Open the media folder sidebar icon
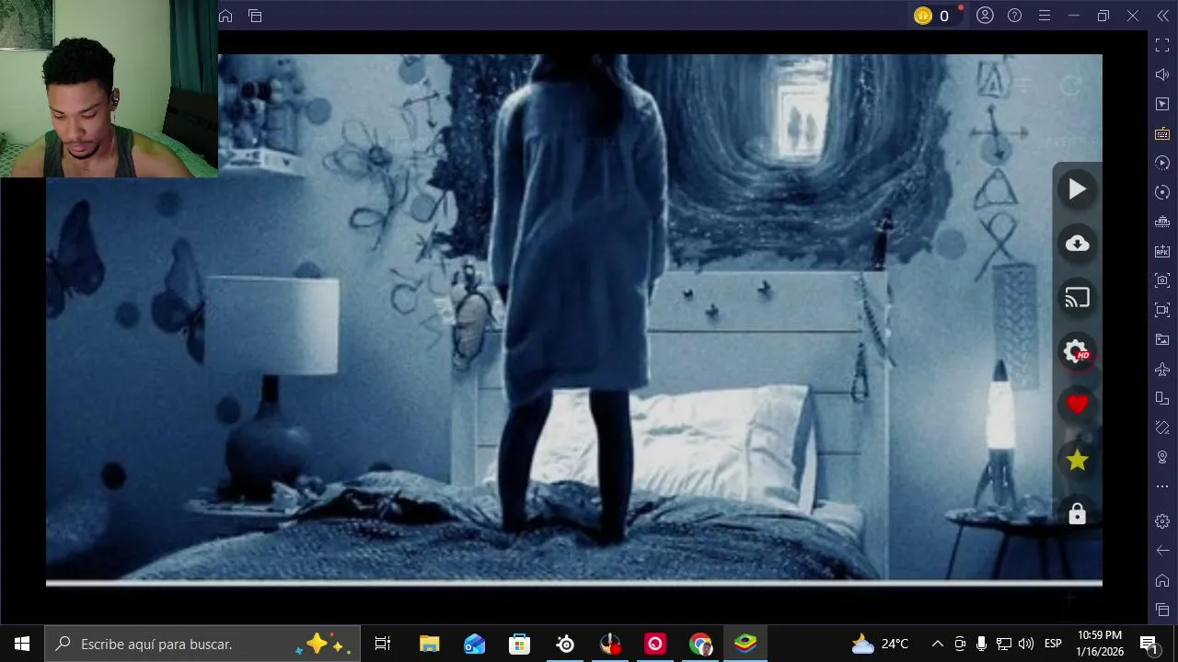1178x662 pixels. point(1162,339)
